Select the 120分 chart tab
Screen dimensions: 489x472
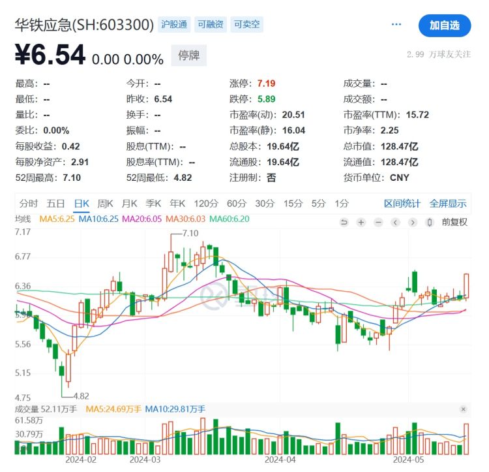click(206, 204)
